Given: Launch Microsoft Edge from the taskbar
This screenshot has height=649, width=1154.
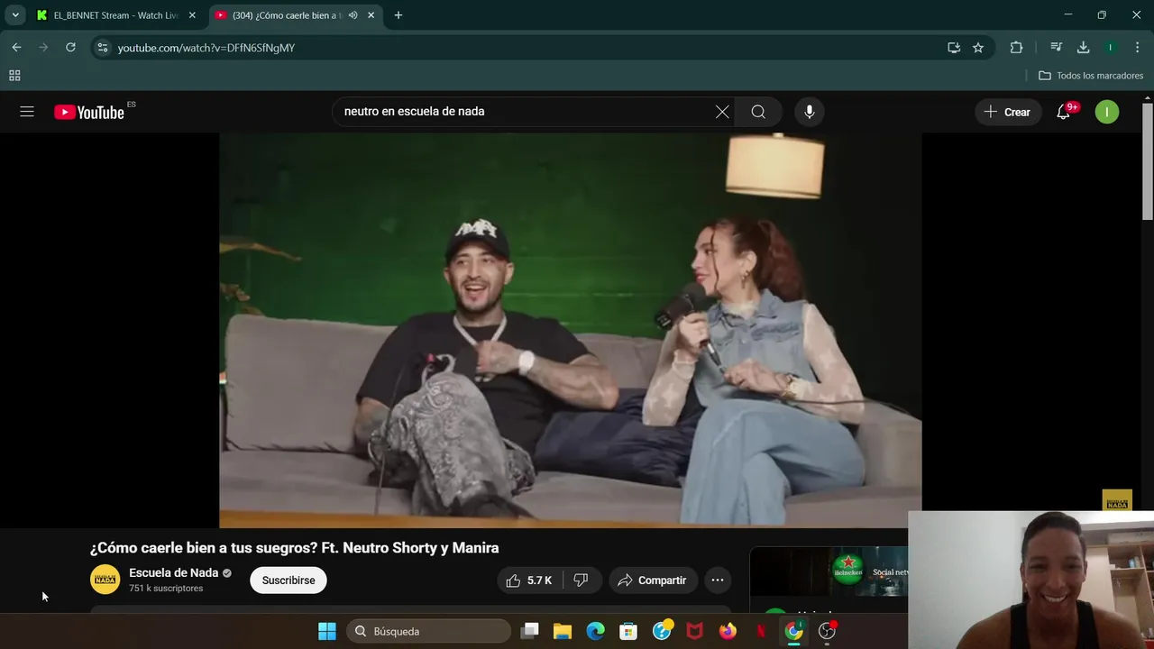Looking at the screenshot, I should [x=596, y=631].
